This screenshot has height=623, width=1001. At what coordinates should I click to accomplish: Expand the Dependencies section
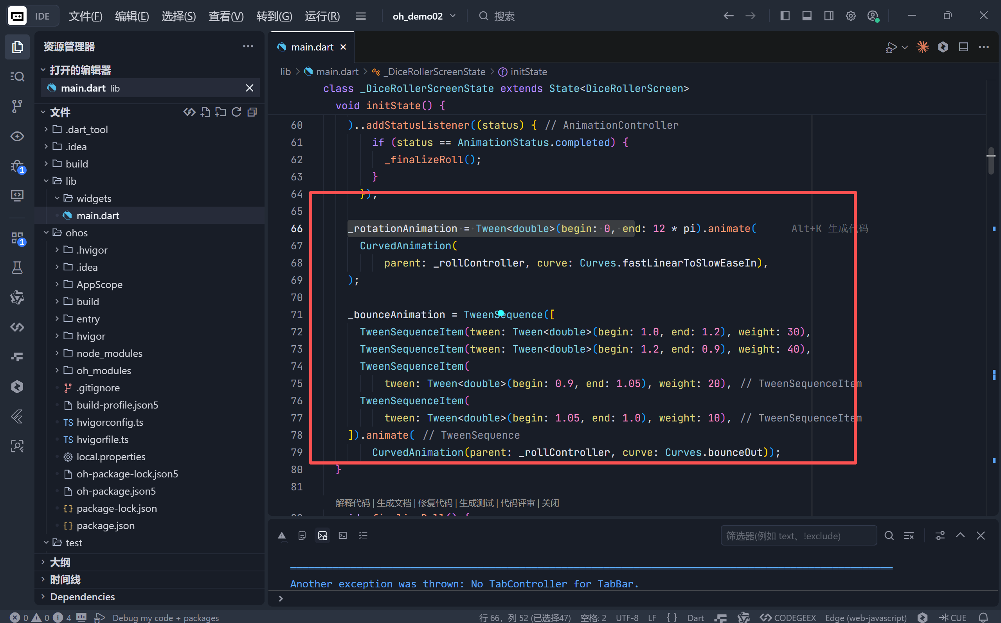tap(83, 597)
